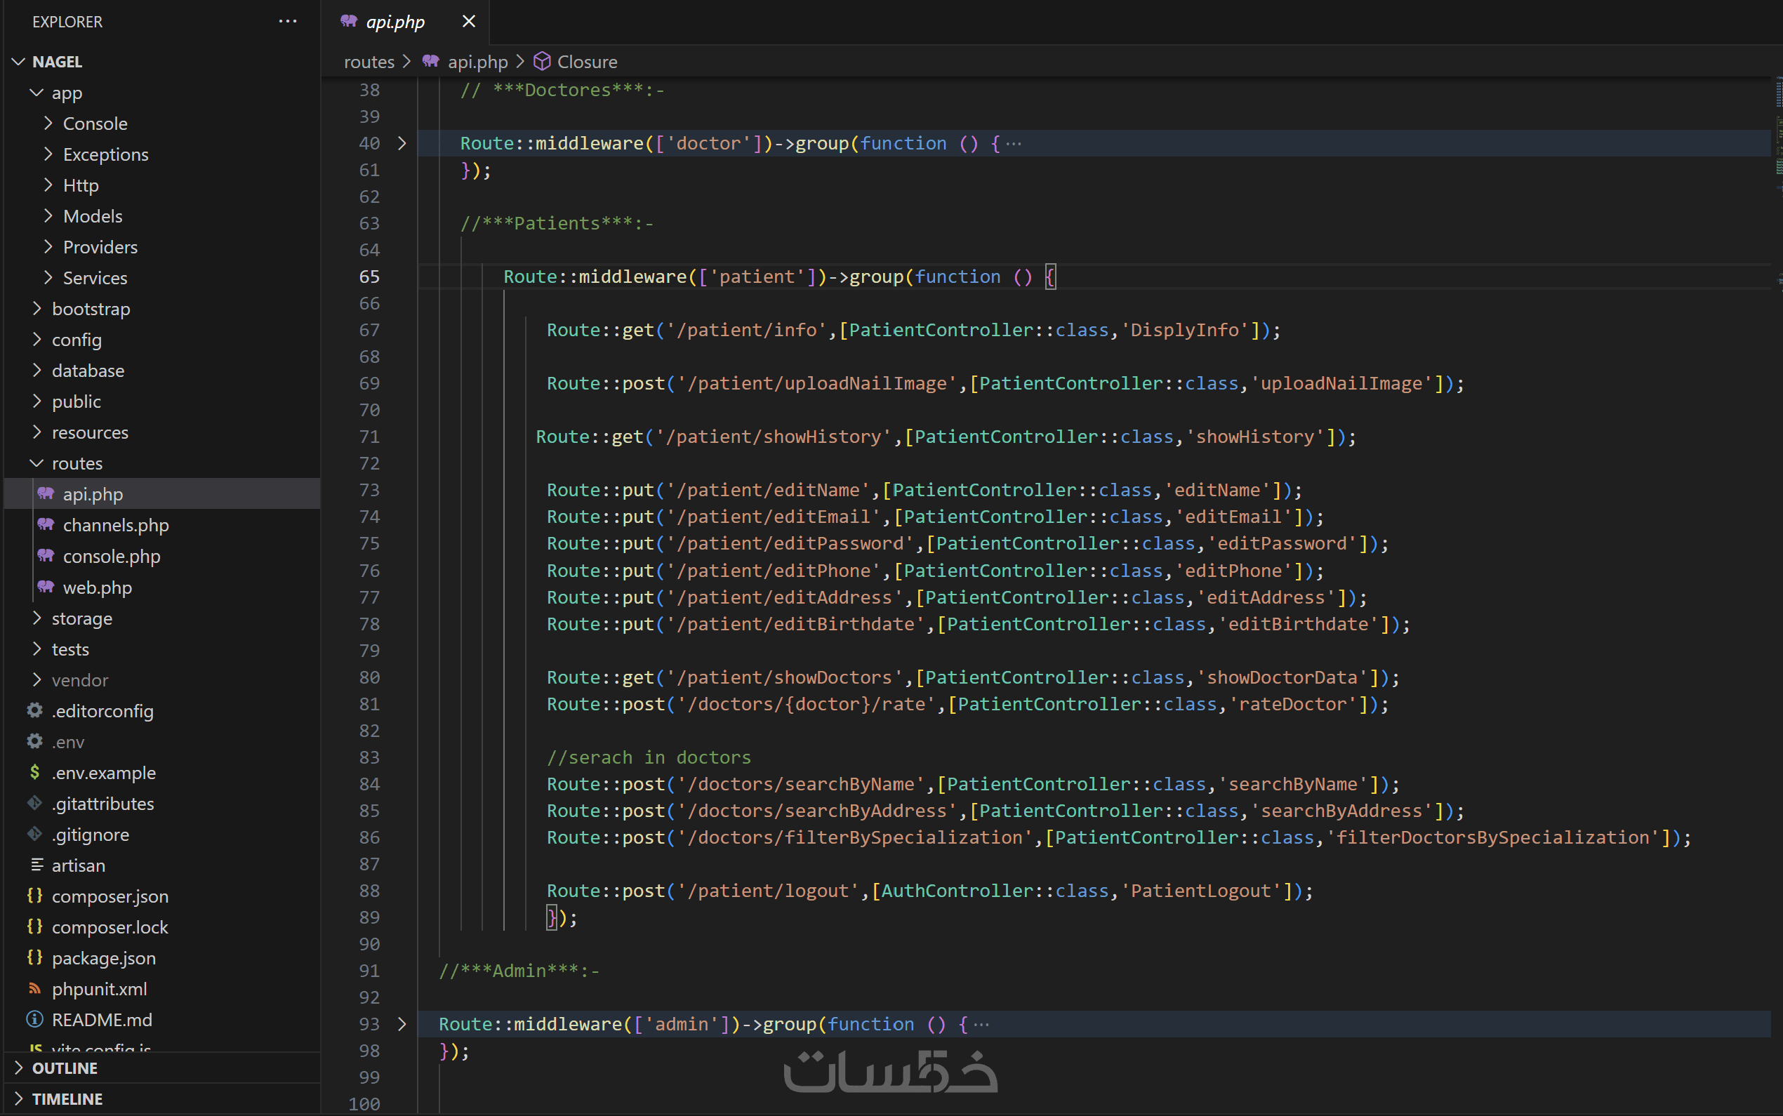Image resolution: width=1783 pixels, height=1116 pixels.
Task: Click the Explorer more actions ellipsis
Action: click(287, 21)
